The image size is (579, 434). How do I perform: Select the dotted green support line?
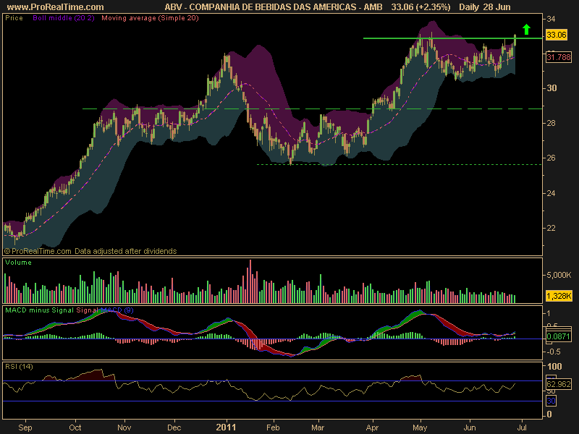[400, 164]
